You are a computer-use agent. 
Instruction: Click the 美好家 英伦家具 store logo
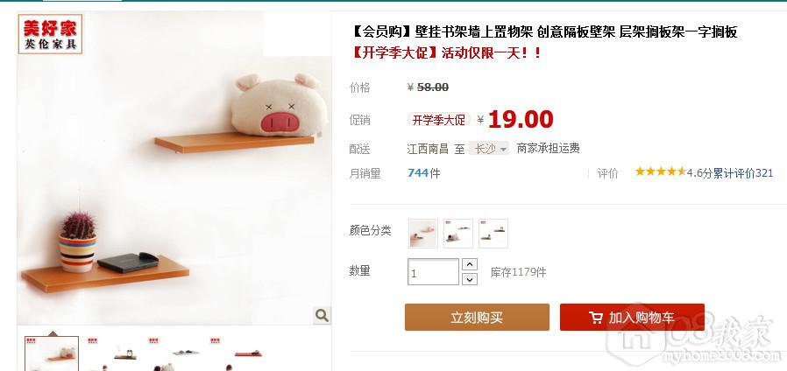[x=50, y=33]
